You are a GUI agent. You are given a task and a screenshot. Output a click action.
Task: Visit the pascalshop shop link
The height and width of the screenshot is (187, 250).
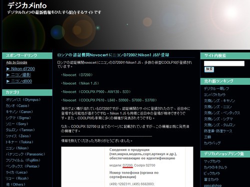coord(213,185)
